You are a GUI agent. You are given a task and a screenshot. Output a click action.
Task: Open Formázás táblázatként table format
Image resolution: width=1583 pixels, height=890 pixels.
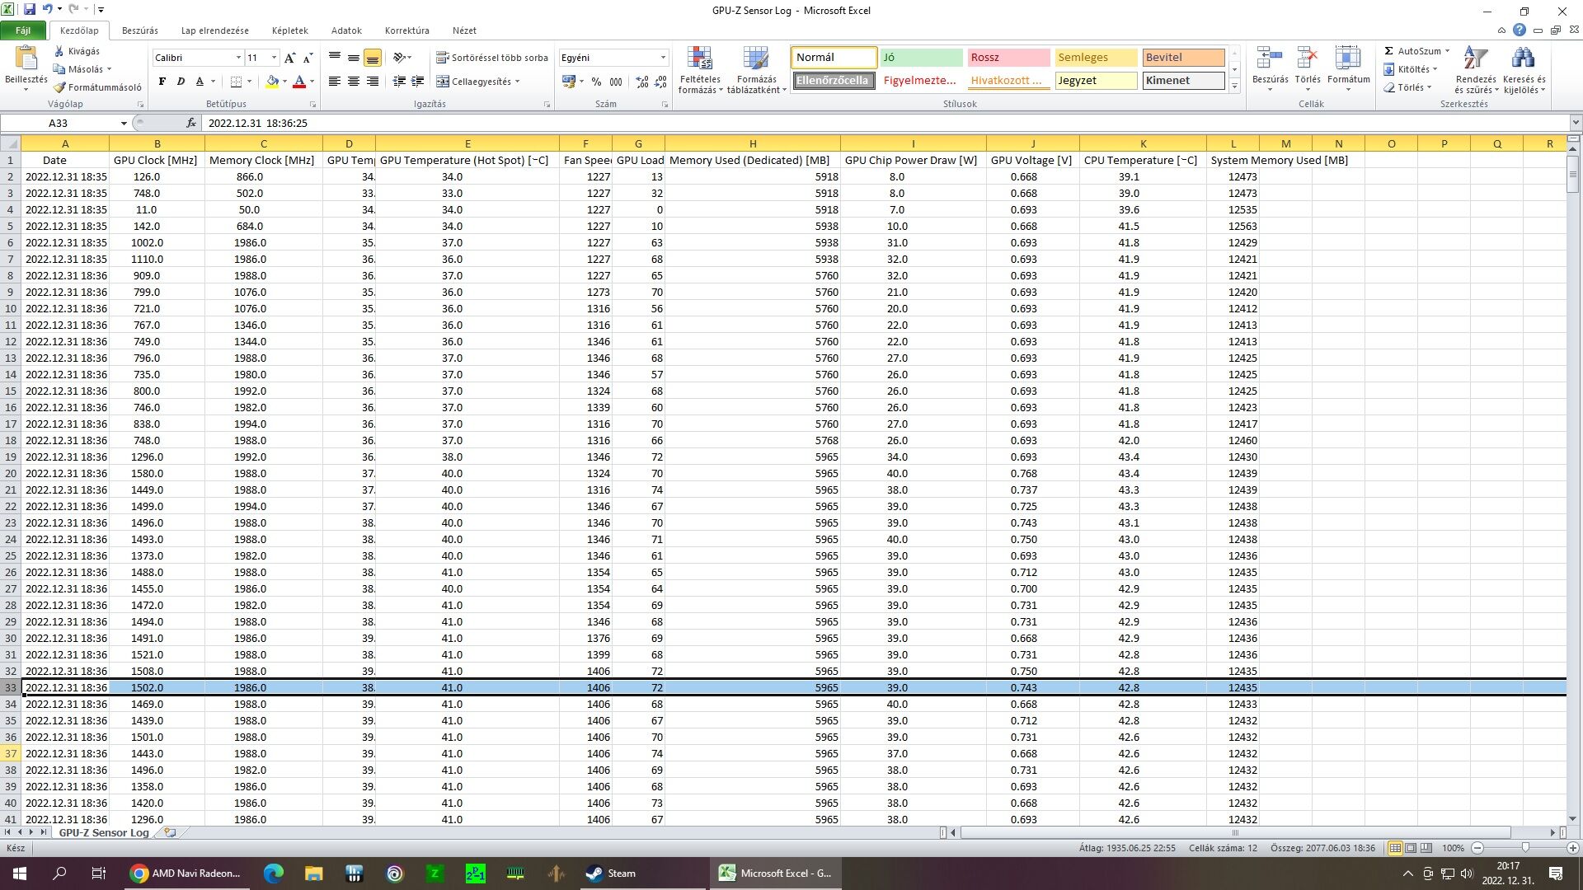[x=756, y=70]
